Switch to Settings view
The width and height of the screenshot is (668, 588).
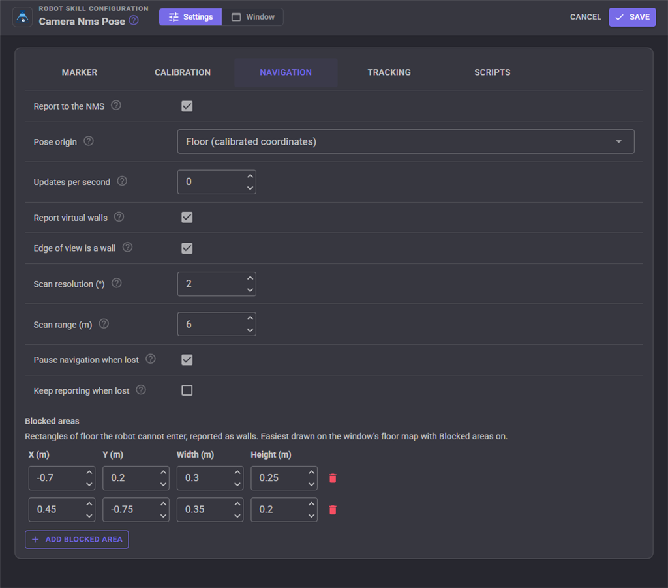point(190,17)
